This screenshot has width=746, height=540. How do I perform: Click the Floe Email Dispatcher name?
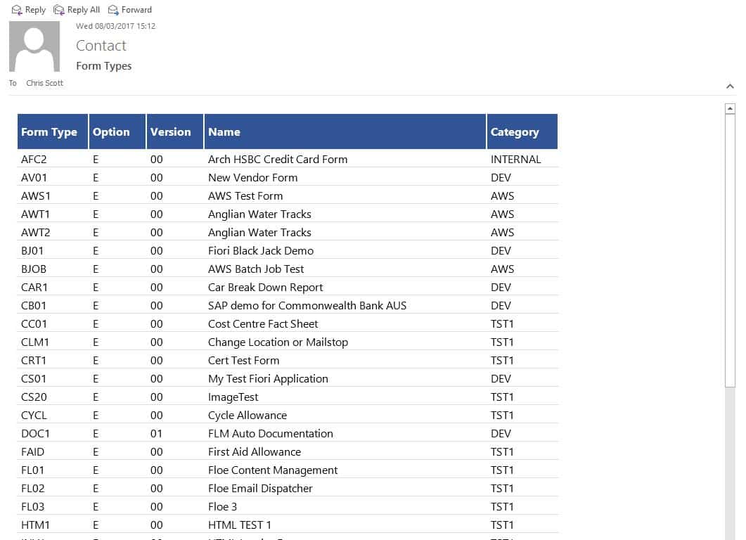(x=260, y=489)
